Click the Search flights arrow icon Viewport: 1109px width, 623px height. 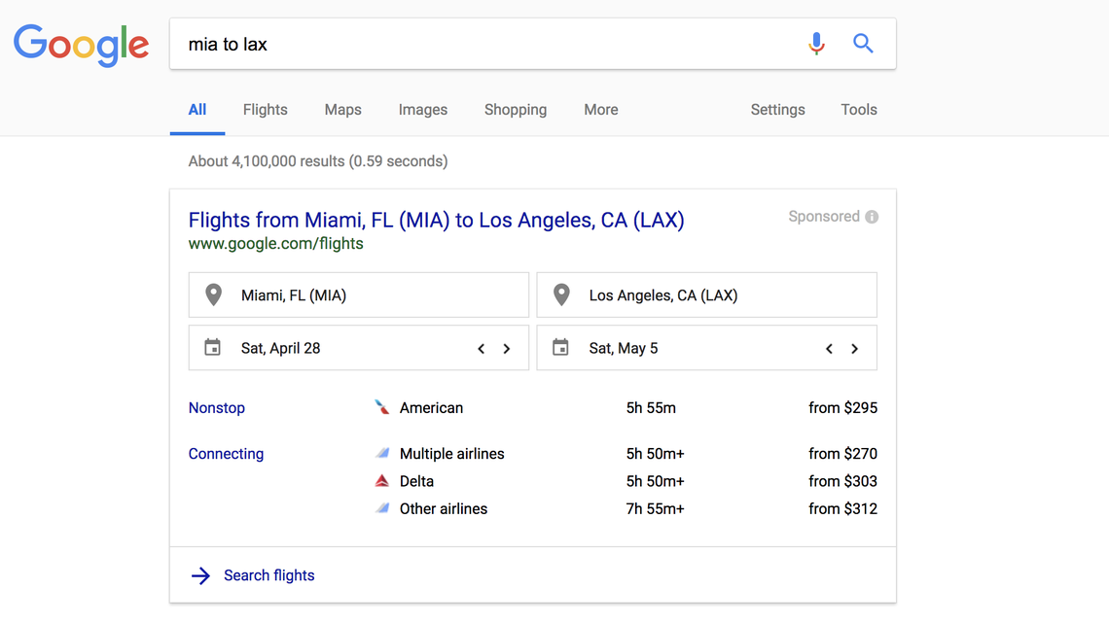(199, 575)
